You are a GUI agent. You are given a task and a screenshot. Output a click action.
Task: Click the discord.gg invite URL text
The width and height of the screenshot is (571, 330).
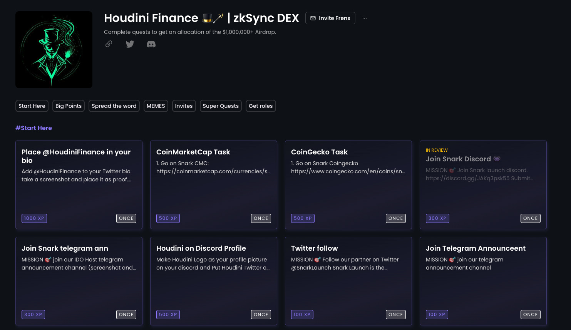coord(467,178)
